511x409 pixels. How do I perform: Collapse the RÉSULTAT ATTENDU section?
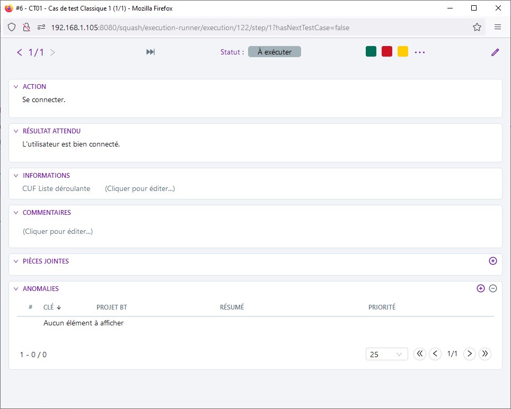pyautogui.click(x=16, y=131)
